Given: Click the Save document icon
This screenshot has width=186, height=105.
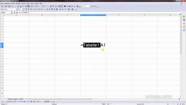Looking at the screenshot, I should click(9, 6).
